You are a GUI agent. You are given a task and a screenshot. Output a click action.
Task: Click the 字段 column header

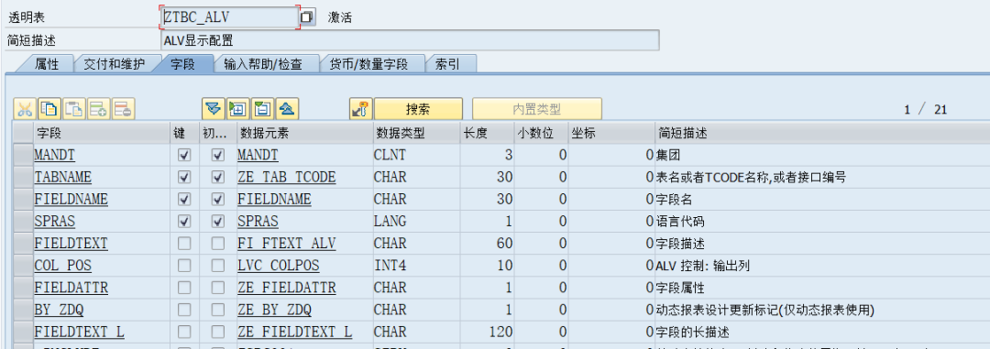coord(101,133)
